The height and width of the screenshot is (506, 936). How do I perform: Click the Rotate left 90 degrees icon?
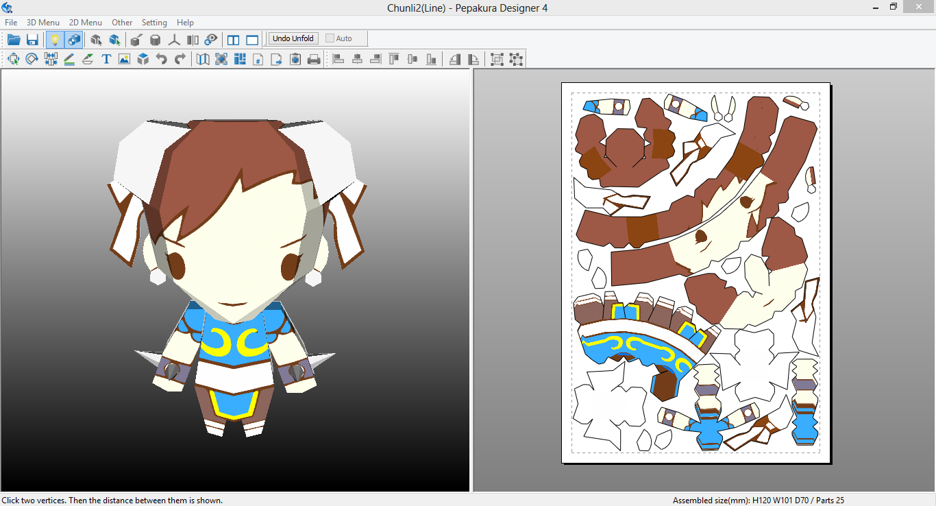pyautogui.click(x=455, y=59)
